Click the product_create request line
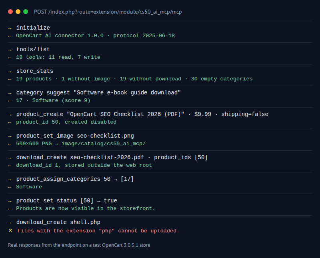The height and width of the screenshot is (258, 320). 142,114
